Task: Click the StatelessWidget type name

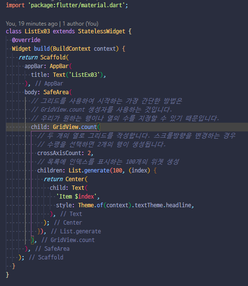Action: pos(102,31)
